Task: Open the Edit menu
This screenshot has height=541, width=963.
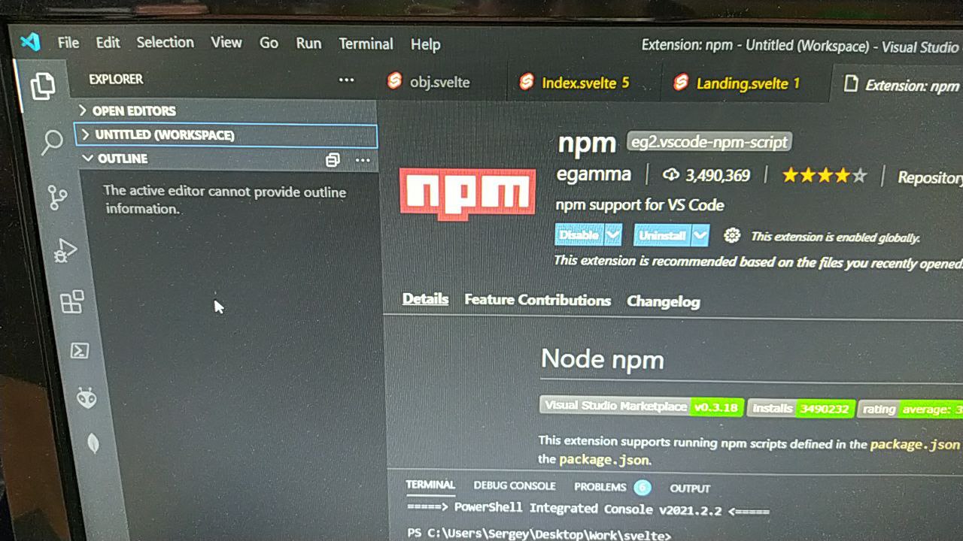Action: coord(108,43)
